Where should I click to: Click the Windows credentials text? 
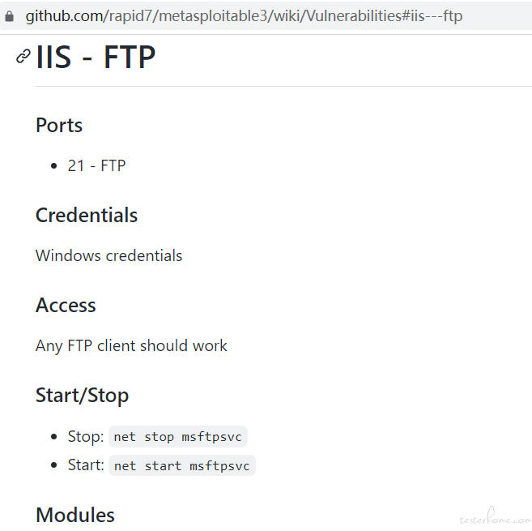[x=109, y=255]
